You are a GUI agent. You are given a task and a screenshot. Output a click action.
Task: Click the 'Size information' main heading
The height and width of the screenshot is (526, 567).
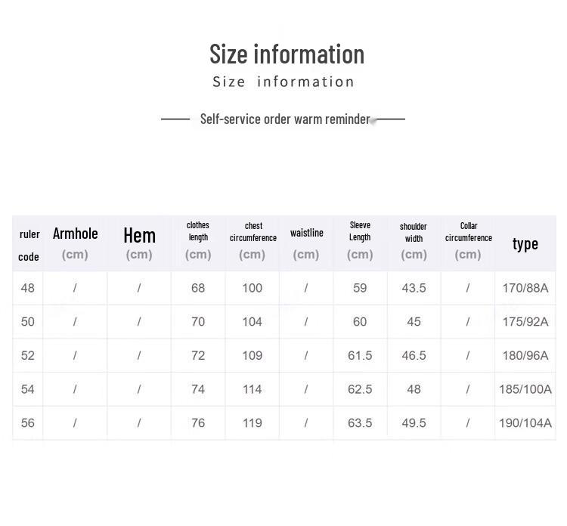287,54
